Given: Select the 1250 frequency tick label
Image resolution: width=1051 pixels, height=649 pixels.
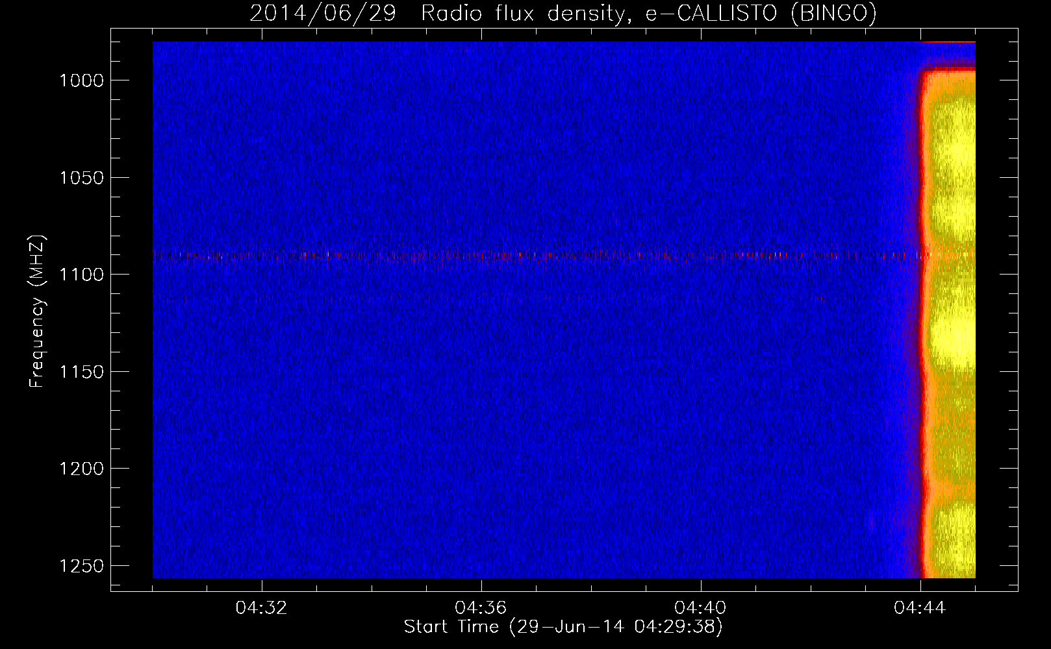Looking at the screenshot, I should 81,566.
